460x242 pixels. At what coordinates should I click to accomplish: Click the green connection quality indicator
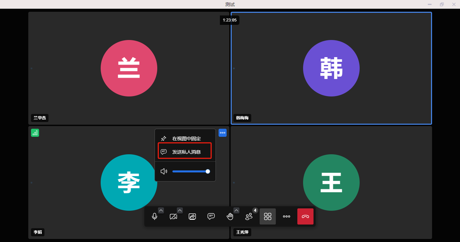[35, 133]
